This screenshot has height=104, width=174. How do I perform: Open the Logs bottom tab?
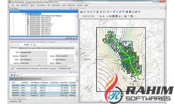[x=12, y=69]
